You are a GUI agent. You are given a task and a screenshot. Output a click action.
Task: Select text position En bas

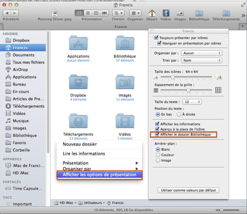click(158, 114)
